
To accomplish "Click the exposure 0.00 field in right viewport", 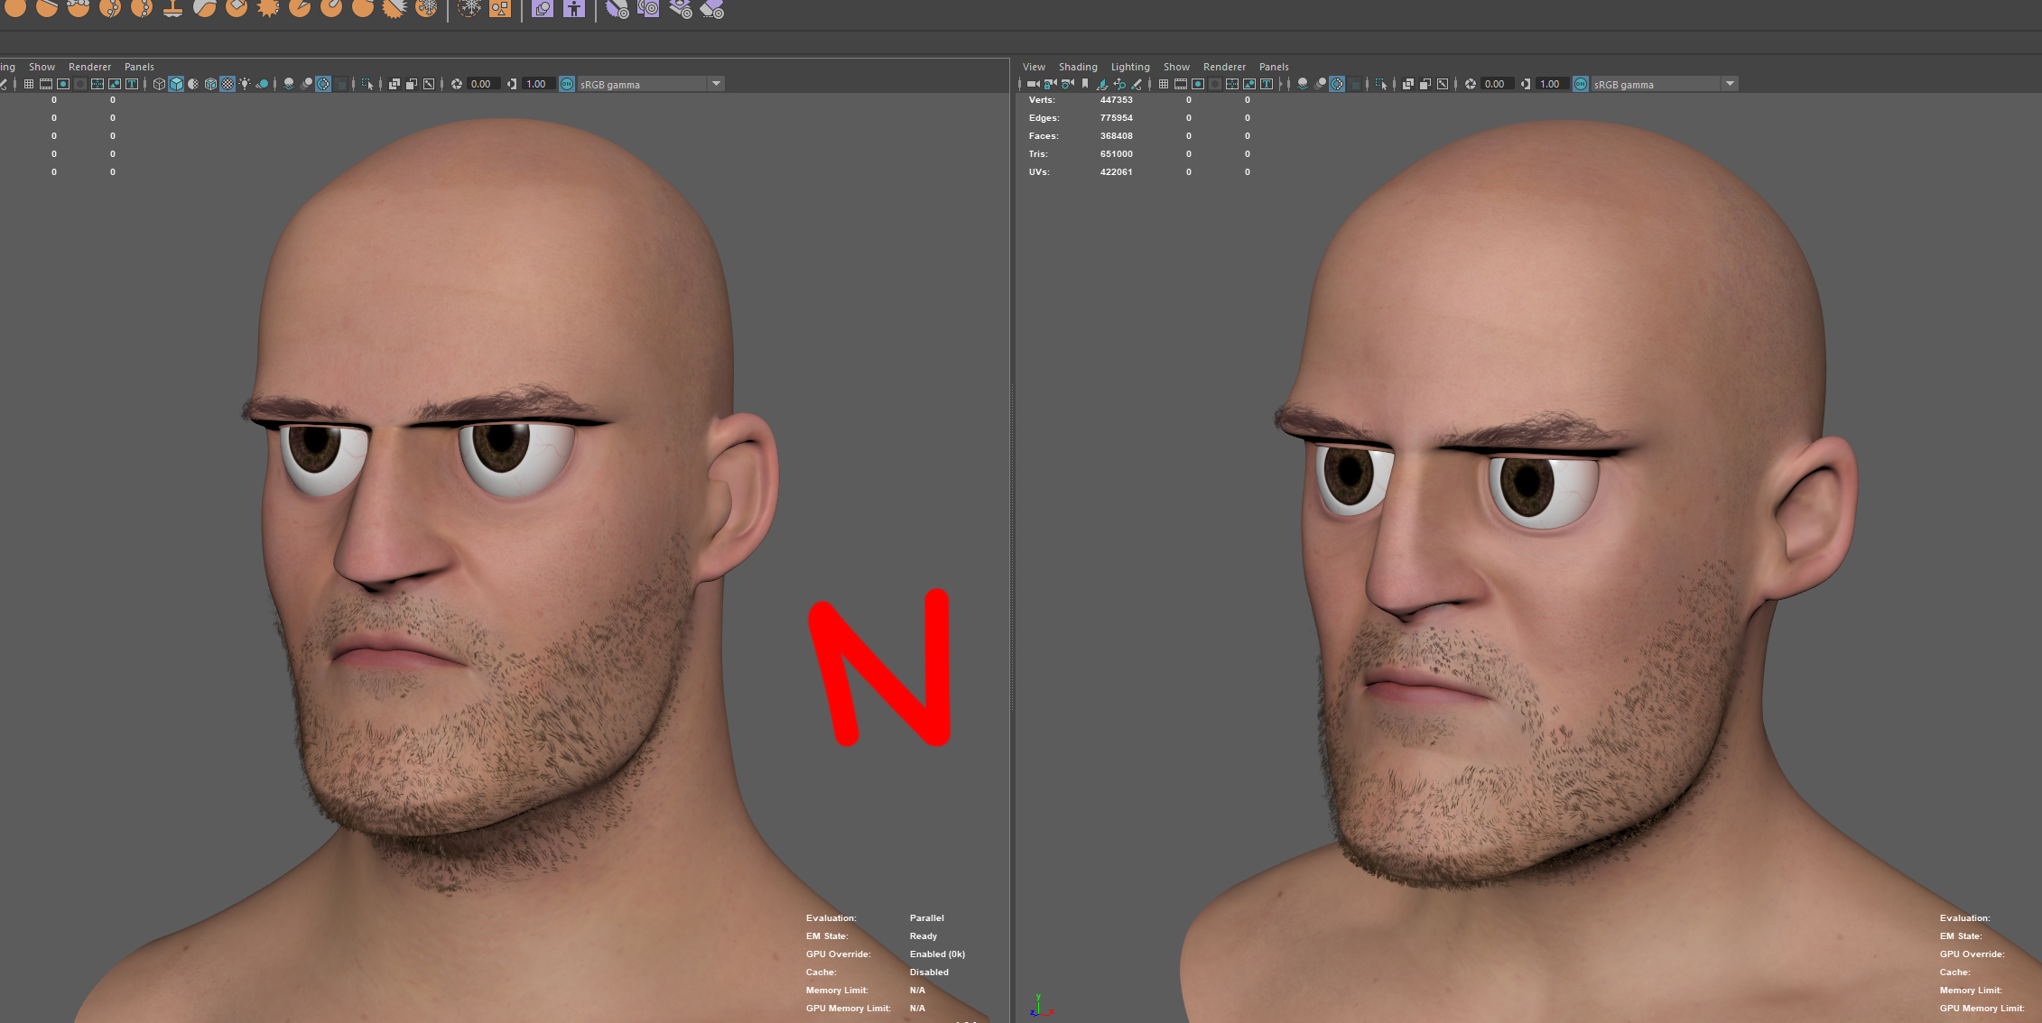I will click(1495, 84).
